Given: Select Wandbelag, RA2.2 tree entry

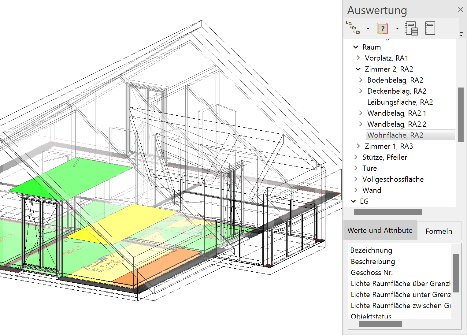Looking at the screenshot, I should pos(397,124).
